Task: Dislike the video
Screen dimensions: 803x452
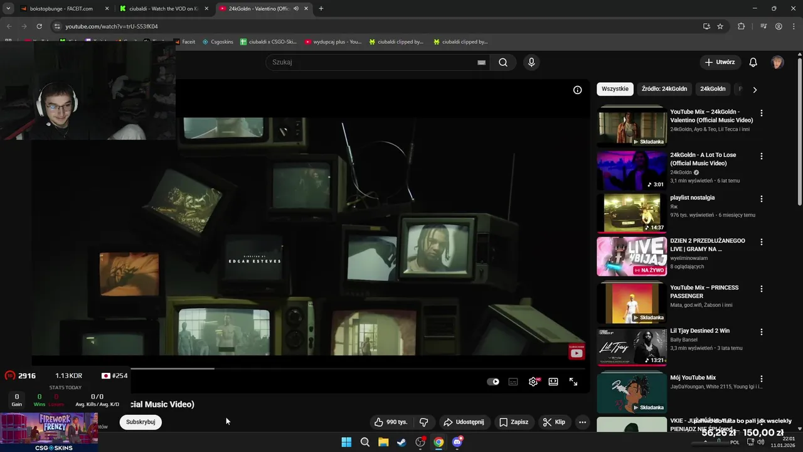Action: point(423,422)
